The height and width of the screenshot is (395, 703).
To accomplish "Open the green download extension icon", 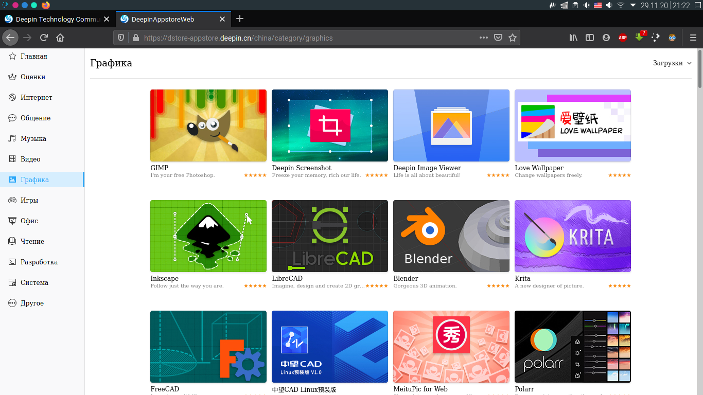I will (x=640, y=37).
